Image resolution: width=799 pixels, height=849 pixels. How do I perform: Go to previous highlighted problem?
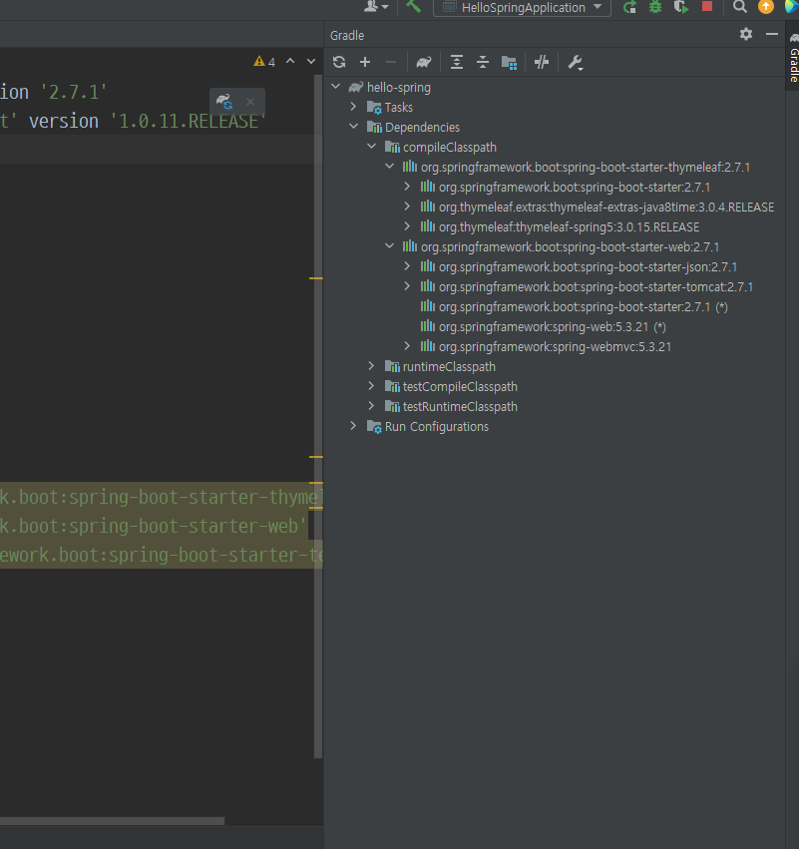tap(290, 61)
